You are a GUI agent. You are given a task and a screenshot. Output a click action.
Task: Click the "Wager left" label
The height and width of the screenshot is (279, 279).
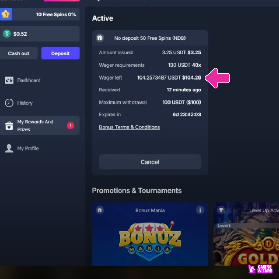(111, 77)
